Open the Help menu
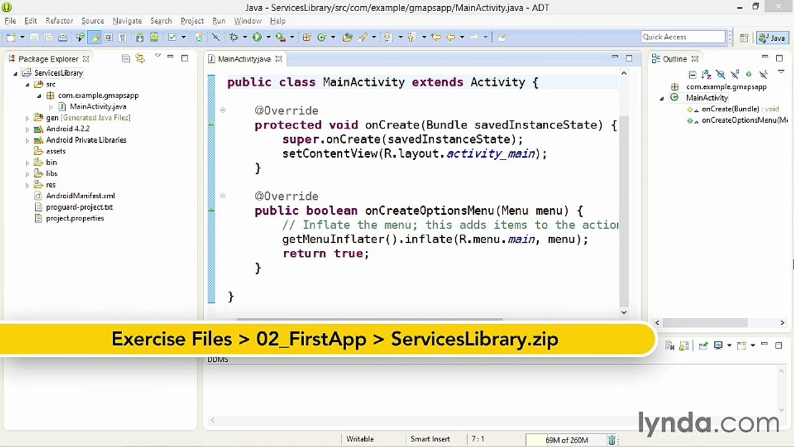Image resolution: width=794 pixels, height=447 pixels. click(x=277, y=20)
